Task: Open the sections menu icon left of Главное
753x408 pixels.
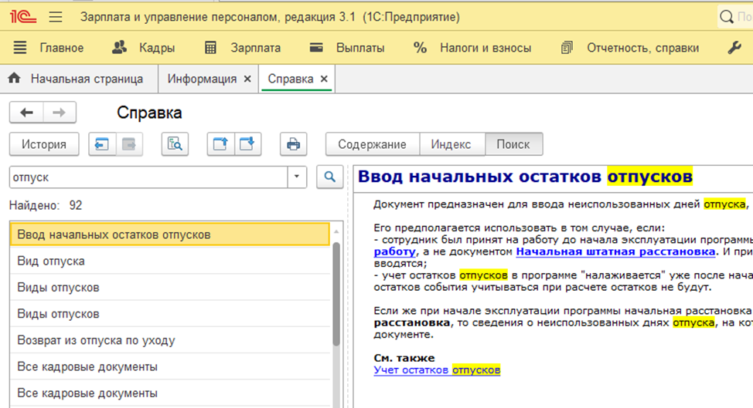Action: click(20, 47)
